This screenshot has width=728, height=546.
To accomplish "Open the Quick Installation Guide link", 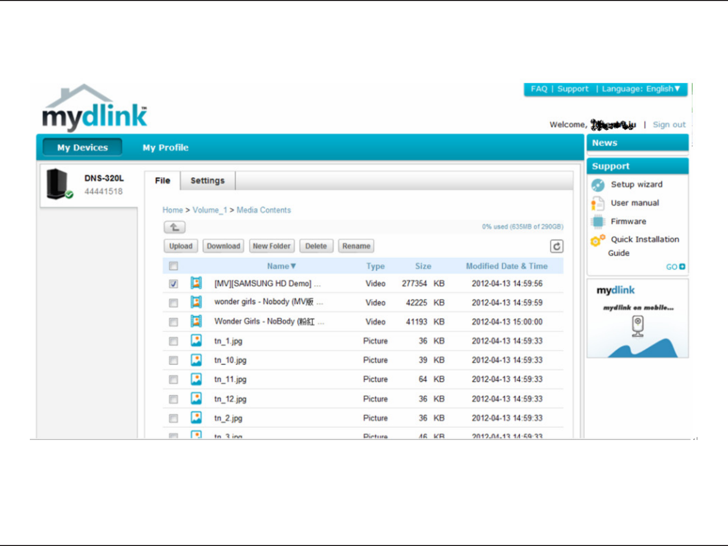I will (644, 246).
